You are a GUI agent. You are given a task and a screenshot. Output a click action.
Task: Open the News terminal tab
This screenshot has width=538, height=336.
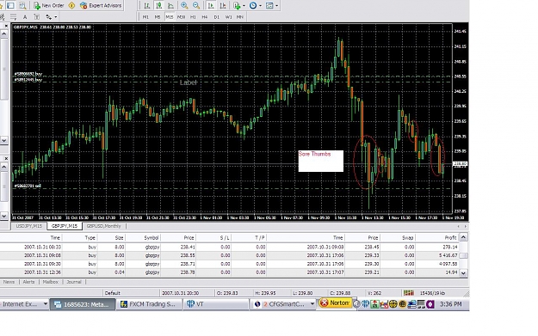point(9,282)
